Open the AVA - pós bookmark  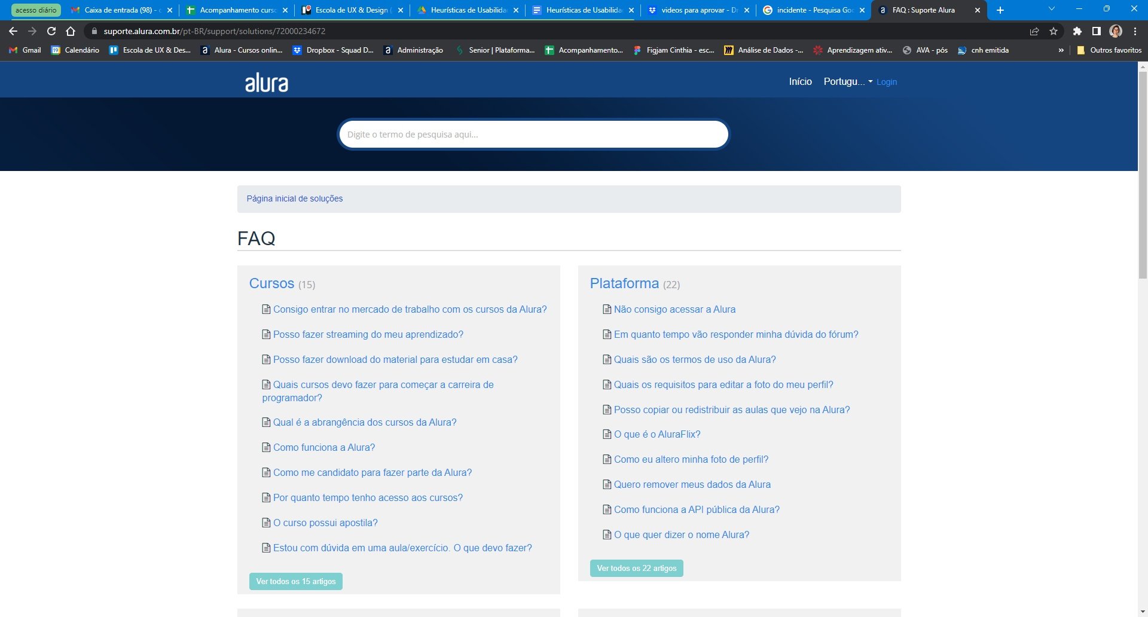pyautogui.click(x=925, y=50)
